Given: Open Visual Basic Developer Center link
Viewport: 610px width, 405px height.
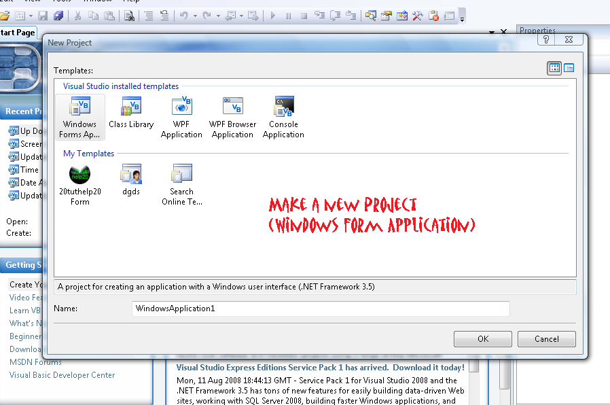Looking at the screenshot, I should [62, 375].
